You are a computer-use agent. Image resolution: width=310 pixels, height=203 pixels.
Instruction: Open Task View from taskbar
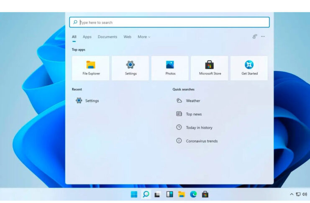158,195
